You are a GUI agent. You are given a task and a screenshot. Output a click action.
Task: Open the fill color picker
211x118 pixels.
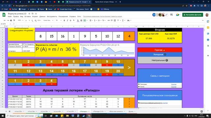(x=78, y=20)
